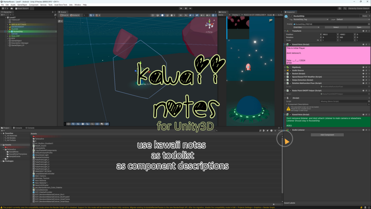Toggle RocketShip active checkbox in Inspector
This screenshot has height=209, width=371.
[291, 16]
